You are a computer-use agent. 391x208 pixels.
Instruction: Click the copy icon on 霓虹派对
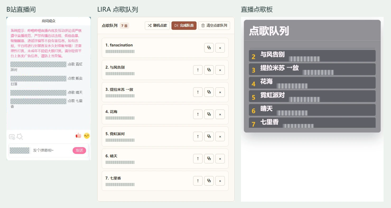tap(209, 136)
